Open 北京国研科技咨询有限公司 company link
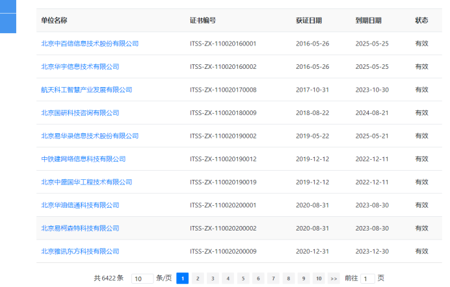450x287 pixels. pyautogui.click(x=80, y=113)
